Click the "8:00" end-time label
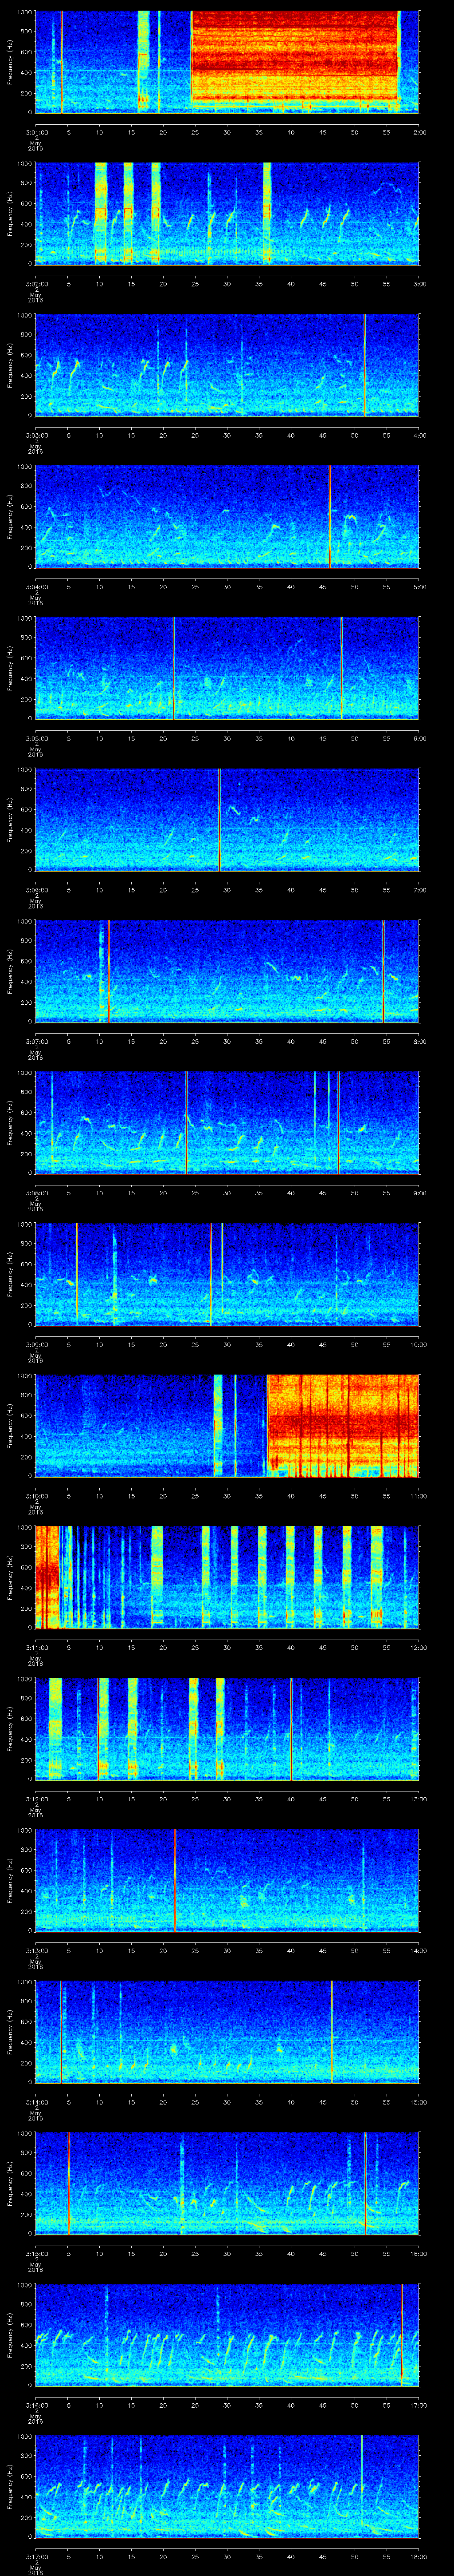 point(419,1041)
